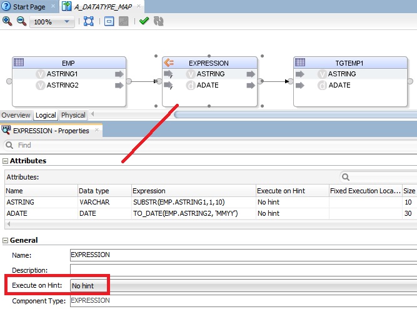Select the DATE data type cell
Viewport: 417px width, 309px height.
pos(104,213)
